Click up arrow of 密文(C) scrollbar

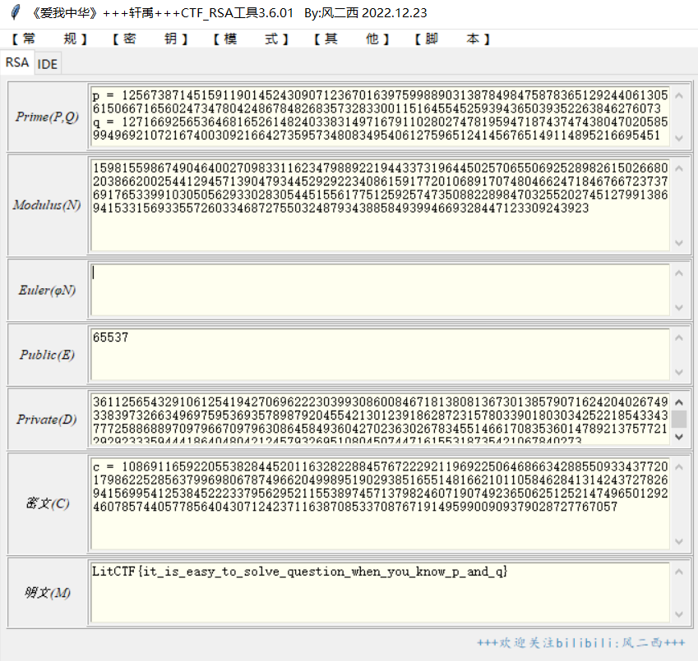(678, 465)
